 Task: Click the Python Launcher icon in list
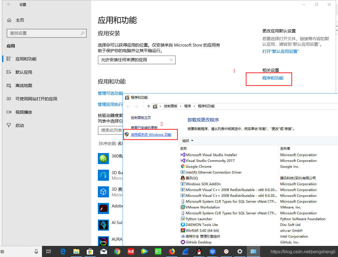pyautogui.click(x=183, y=219)
